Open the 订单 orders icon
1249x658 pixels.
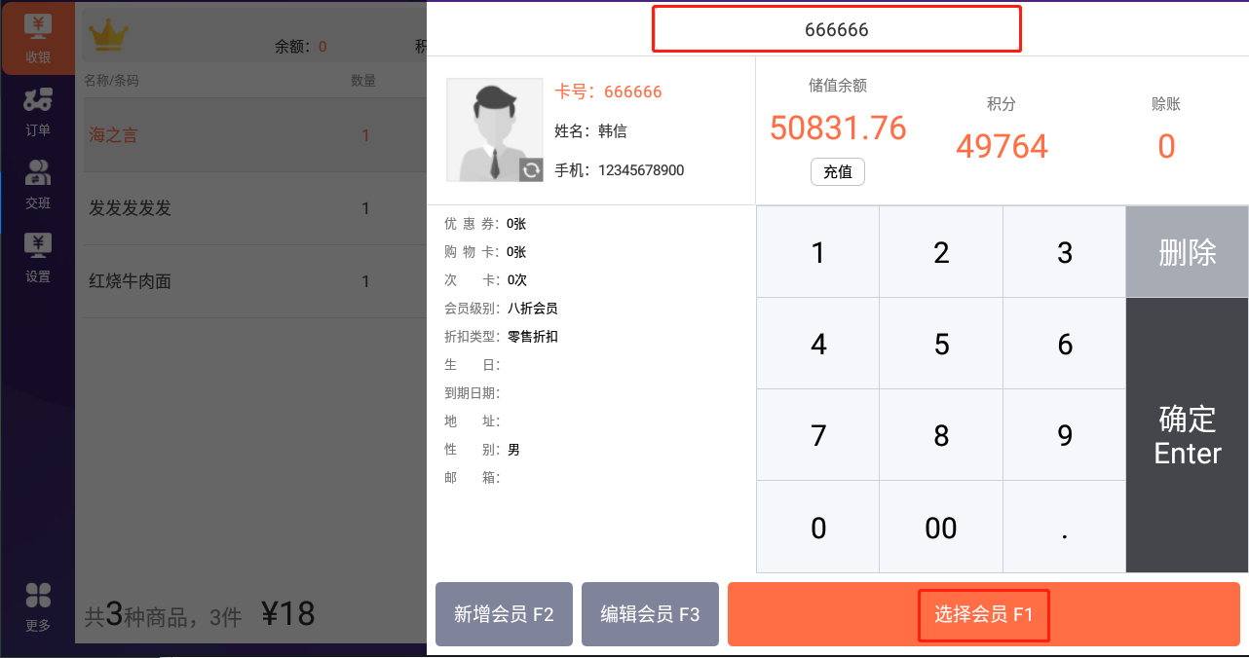click(38, 112)
